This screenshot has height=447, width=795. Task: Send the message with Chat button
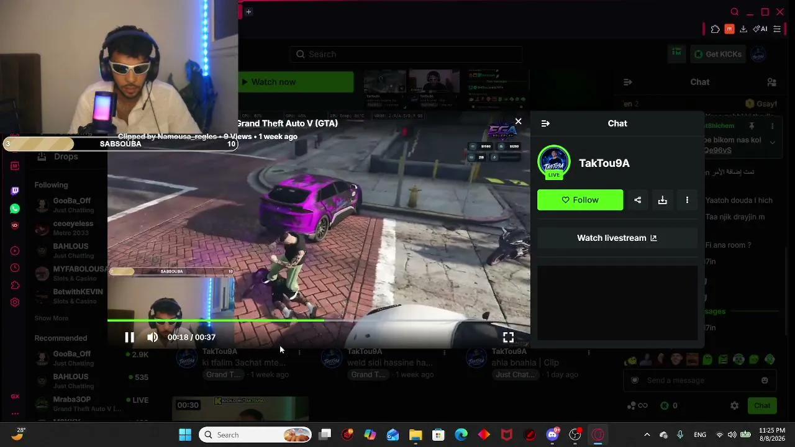click(762, 405)
